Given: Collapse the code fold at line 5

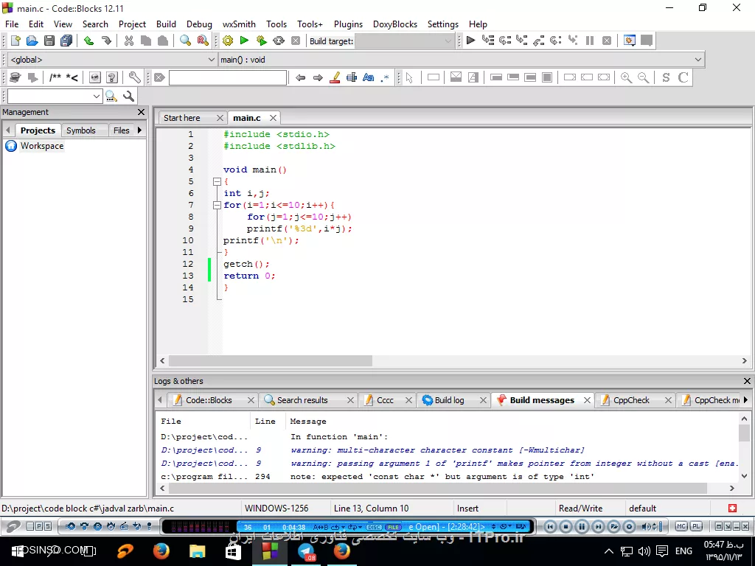Looking at the screenshot, I should (x=218, y=181).
